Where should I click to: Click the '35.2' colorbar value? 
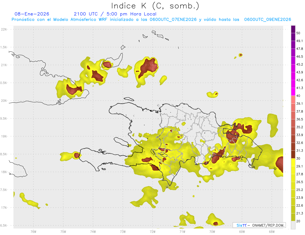click(x=300, y=127)
